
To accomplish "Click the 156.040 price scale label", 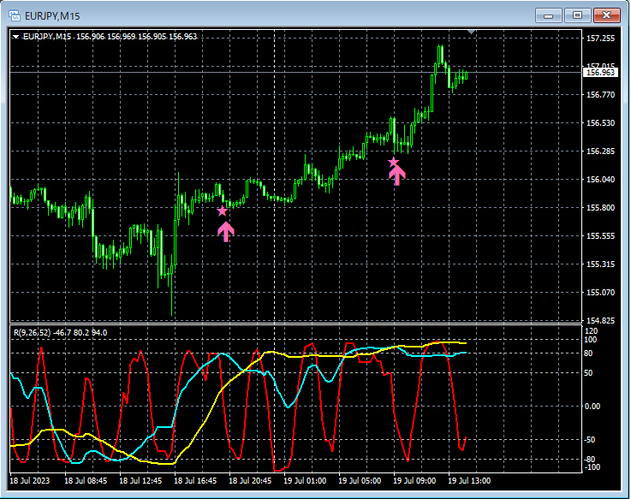I will pyautogui.click(x=600, y=179).
